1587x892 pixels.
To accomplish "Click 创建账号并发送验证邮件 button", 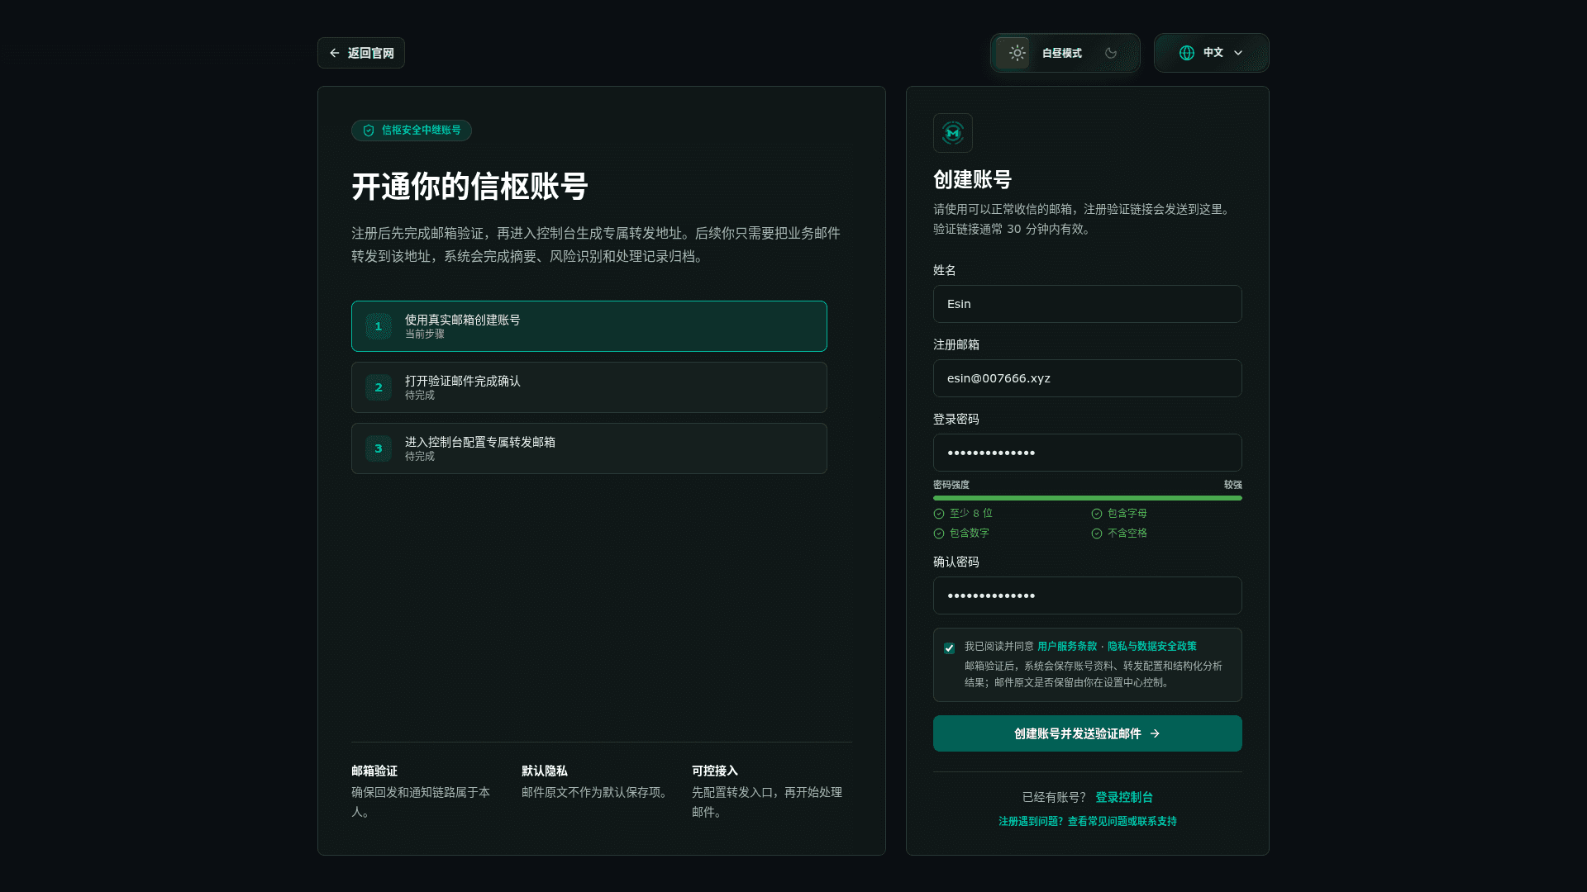I will click(x=1087, y=733).
